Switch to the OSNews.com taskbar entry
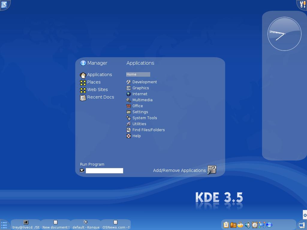This screenshot has height=230, width=307. 116,225
